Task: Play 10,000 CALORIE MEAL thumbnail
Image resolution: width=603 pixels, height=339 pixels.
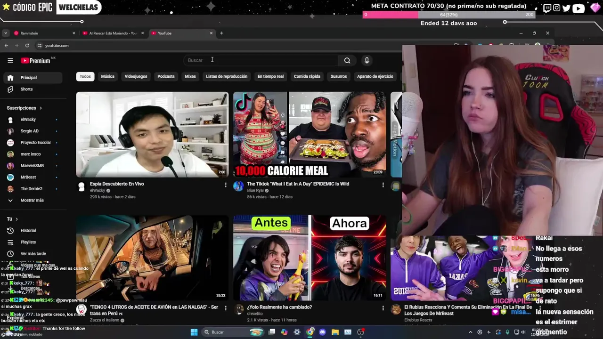Action: (310, 134)
